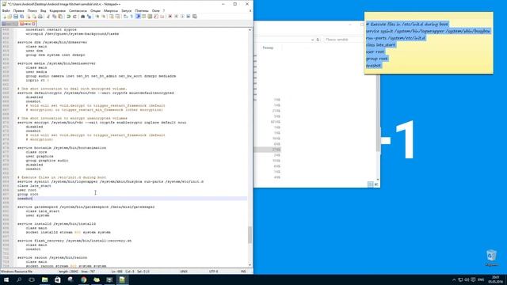The width and height of the screenshot is (507, 285).
Task: Click the Zoom Out toolbar icon
Action: 104,17
